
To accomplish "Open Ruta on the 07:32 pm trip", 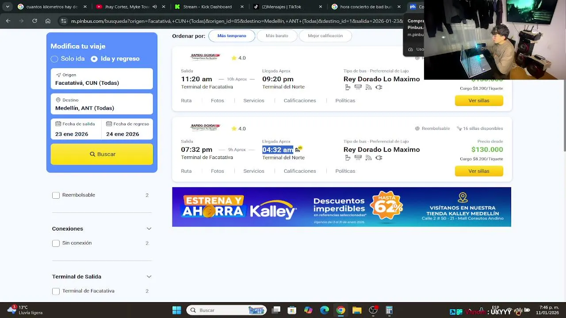I will pos(186,171).
